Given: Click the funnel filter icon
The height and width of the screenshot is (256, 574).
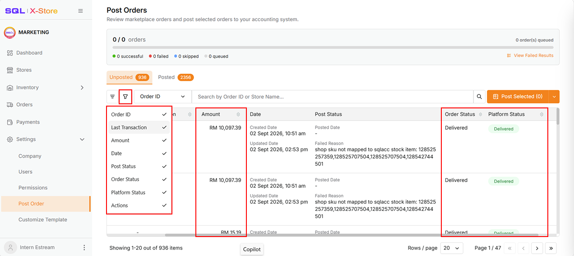Looking at the screenshot, I should (125, 97).
